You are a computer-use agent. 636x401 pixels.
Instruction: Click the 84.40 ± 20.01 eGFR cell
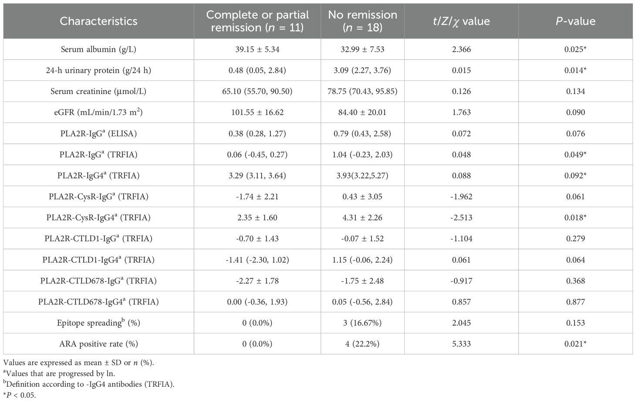tap(362, 112)
